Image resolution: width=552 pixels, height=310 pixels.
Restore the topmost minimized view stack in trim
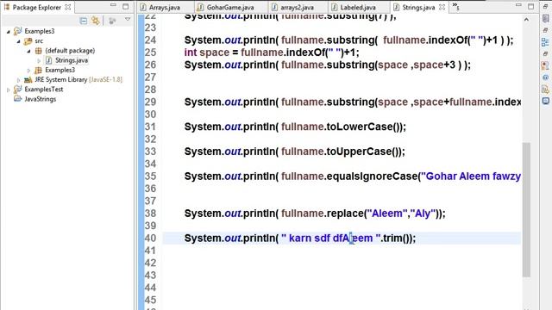coord(545,7)
